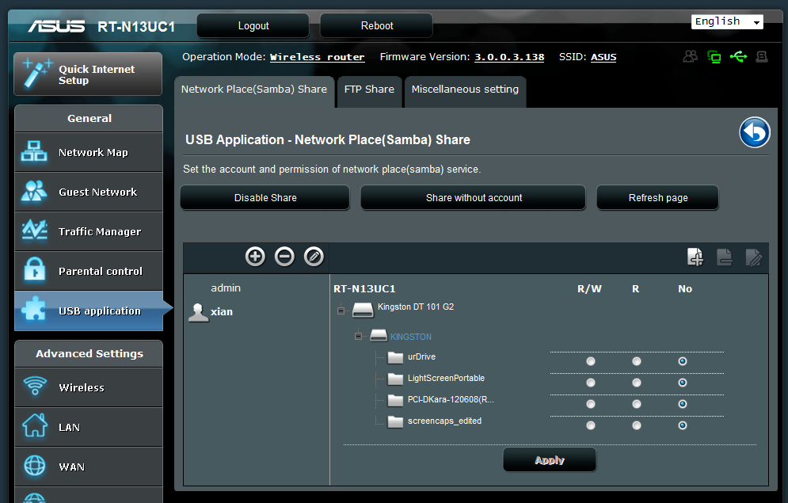Screen dimensions: 788x503
Task: Open Wireless advanced settings
Action: pyautogui.click(x=89, y=387)
